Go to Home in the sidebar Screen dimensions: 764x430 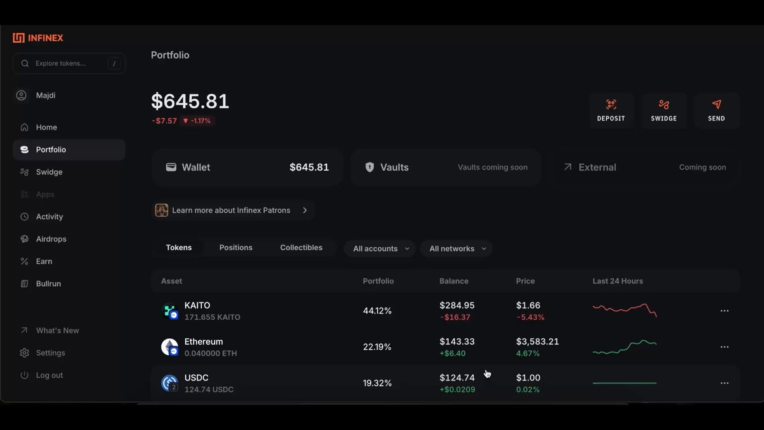tap(69, 127)
